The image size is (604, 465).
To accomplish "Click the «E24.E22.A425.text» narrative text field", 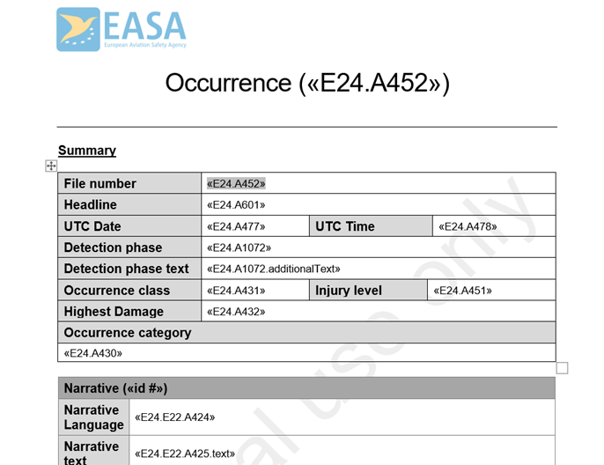I will coord(185,454).
